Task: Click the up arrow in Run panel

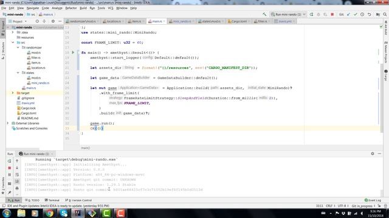Action: pyautogui.click(x=17, y=161)
